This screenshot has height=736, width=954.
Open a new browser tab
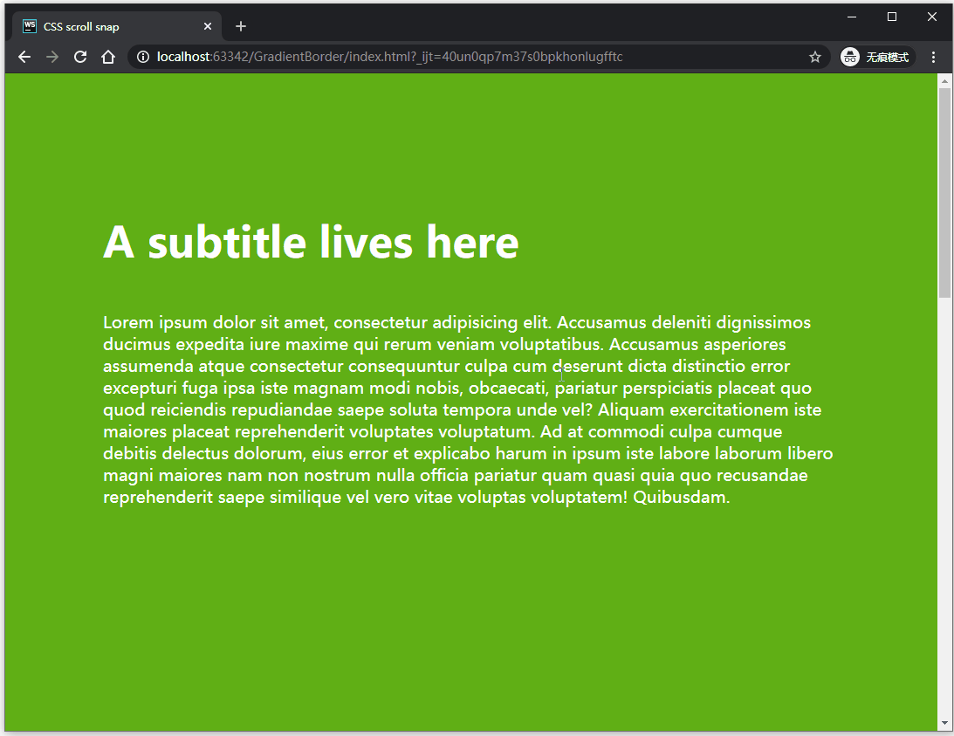click(241, 26)
